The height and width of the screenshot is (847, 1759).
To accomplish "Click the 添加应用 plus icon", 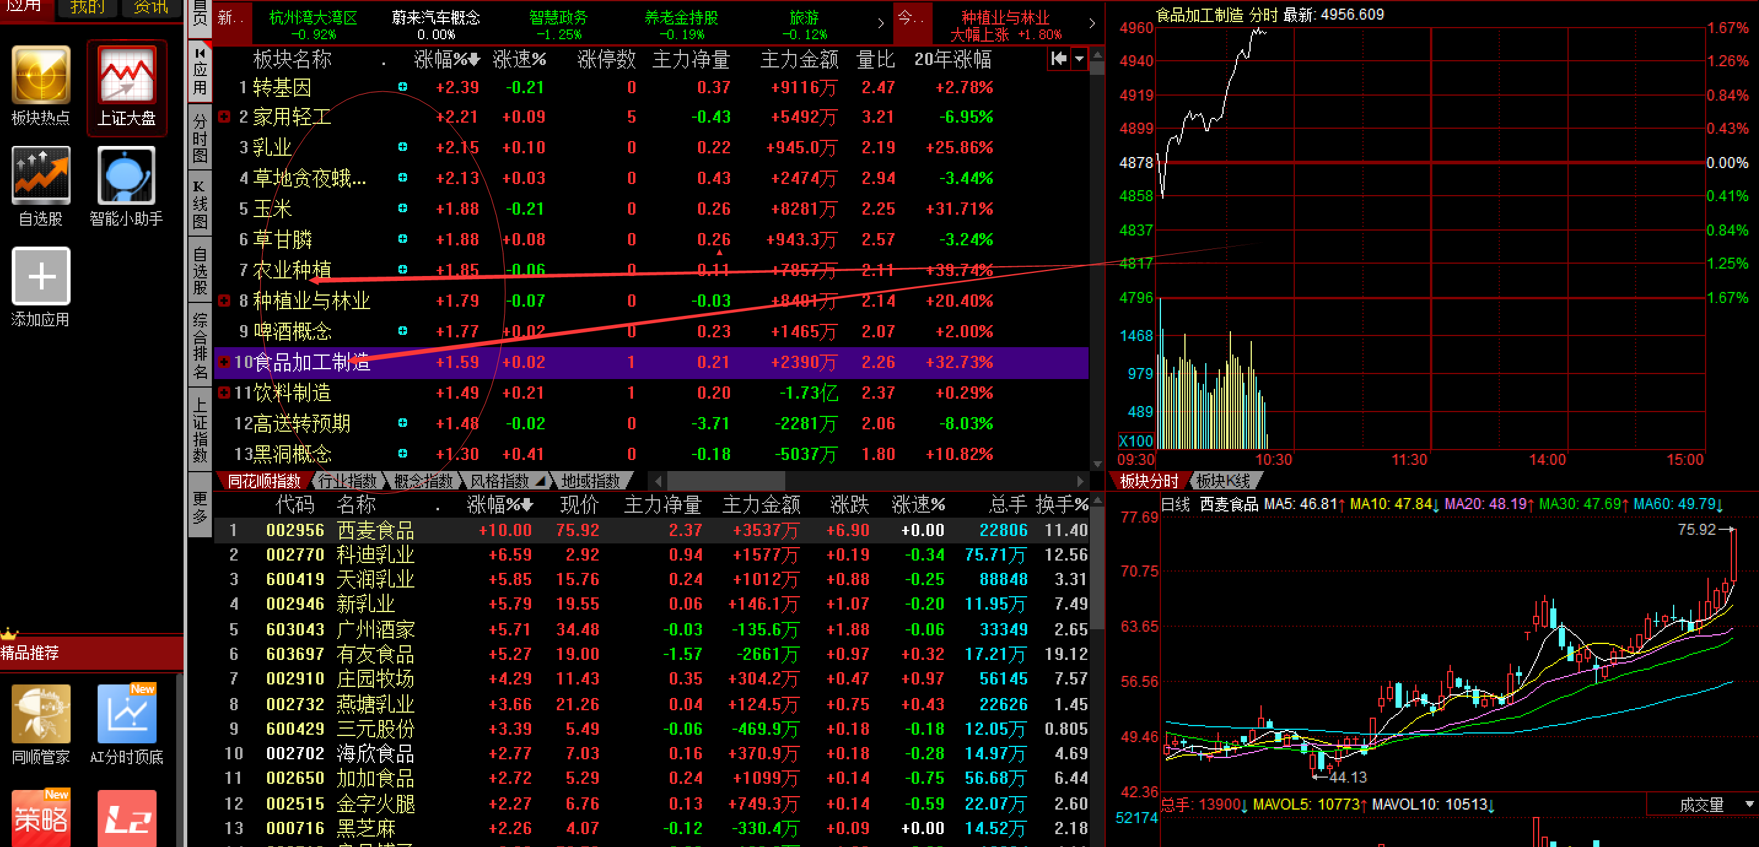I will click(41, 276).
